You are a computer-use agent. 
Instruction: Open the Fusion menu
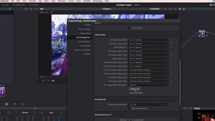click(x=71, y=1)
